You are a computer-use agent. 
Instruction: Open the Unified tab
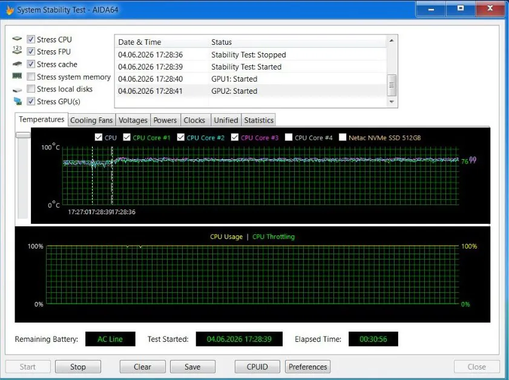tap(226, 120)
